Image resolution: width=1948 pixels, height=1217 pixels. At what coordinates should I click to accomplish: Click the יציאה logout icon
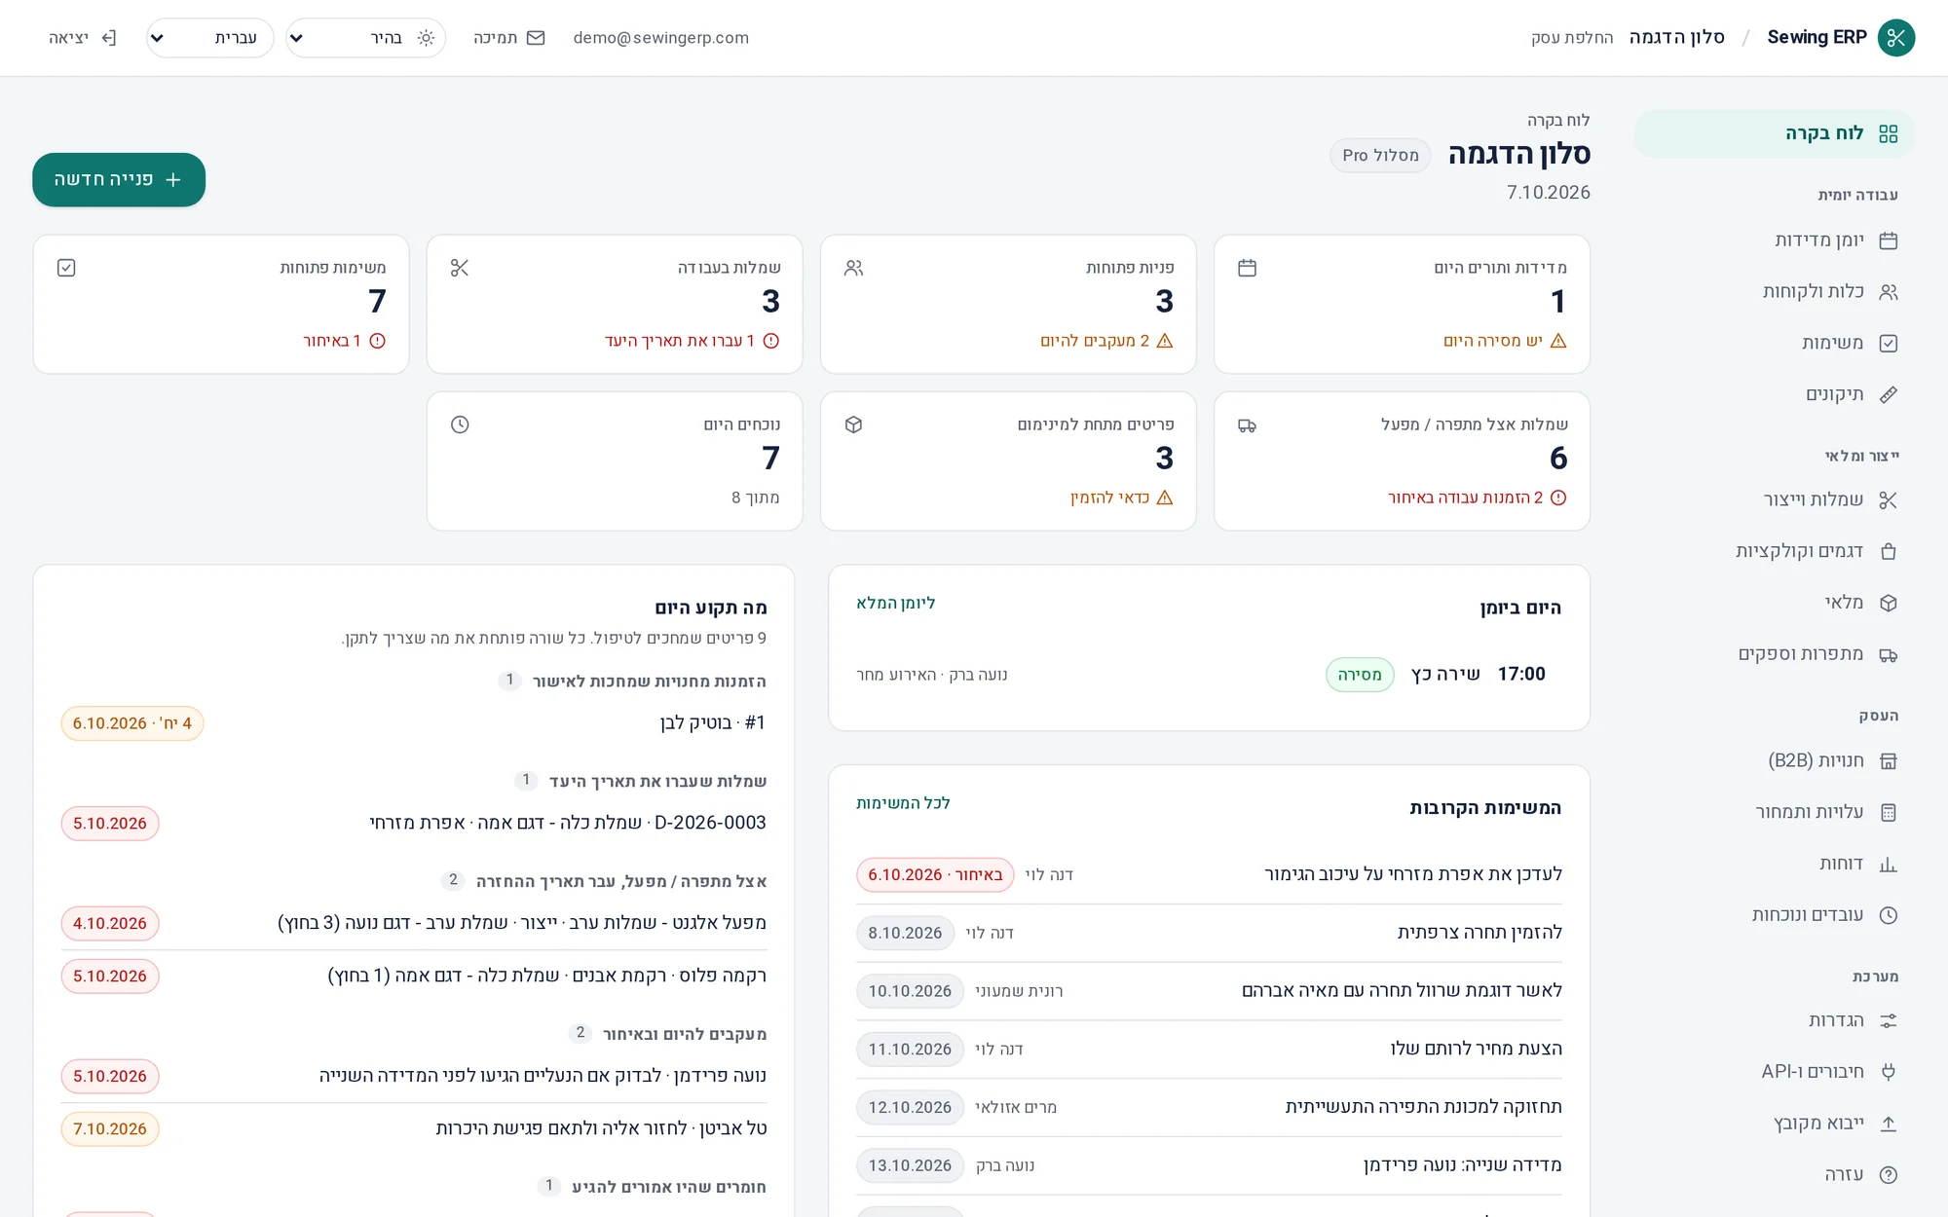109,38
